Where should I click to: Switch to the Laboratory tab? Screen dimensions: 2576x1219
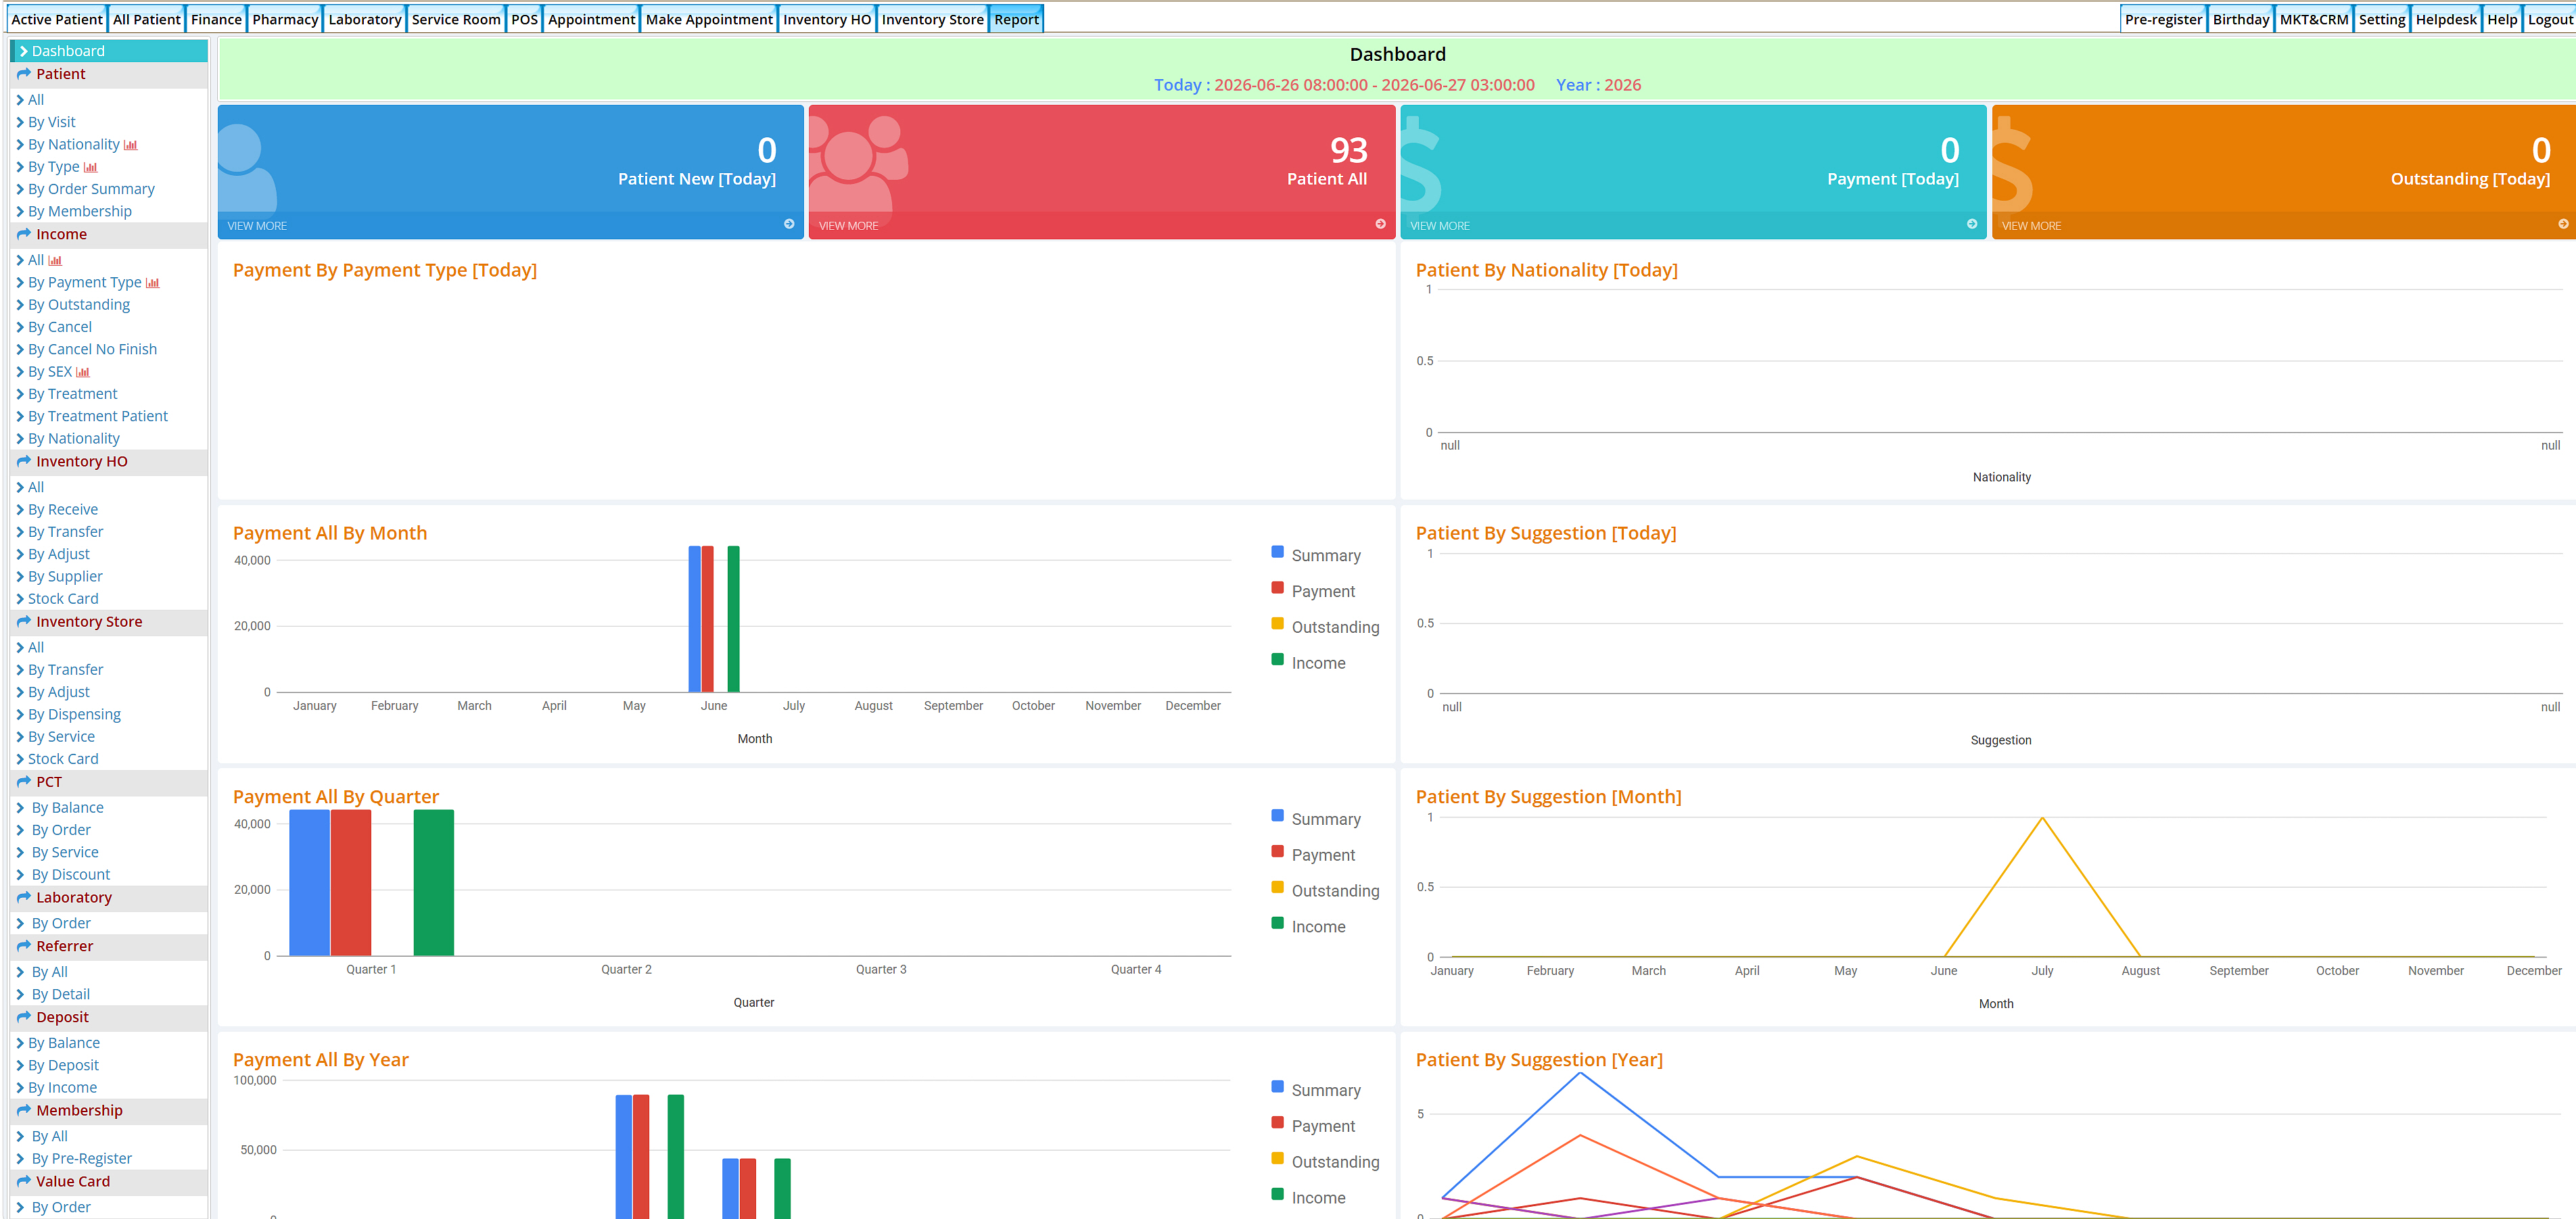(365, 19)
